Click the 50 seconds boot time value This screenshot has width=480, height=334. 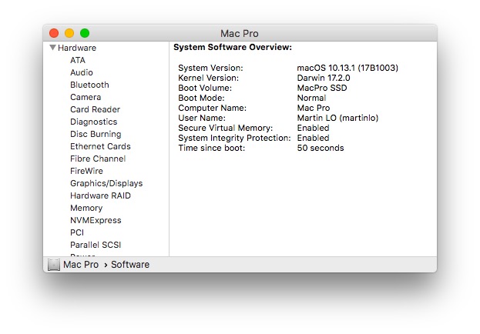[x=321, y=148]
